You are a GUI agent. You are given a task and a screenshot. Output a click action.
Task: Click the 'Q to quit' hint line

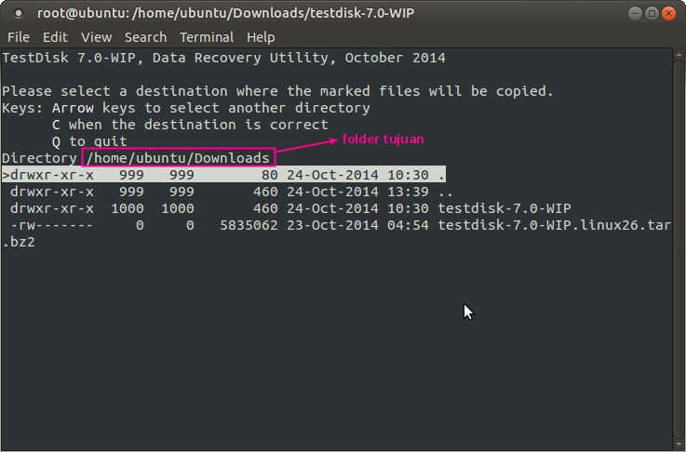coord(89,141)
